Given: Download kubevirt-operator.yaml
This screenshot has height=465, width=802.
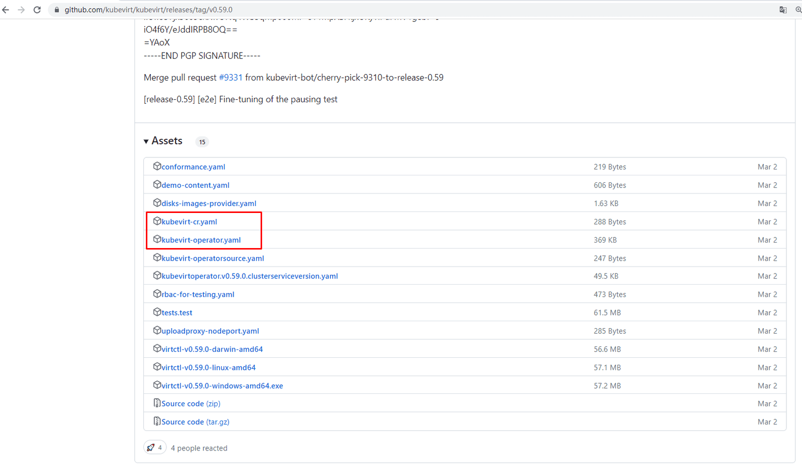Looking at the screenshot, I should pos(201,240).
